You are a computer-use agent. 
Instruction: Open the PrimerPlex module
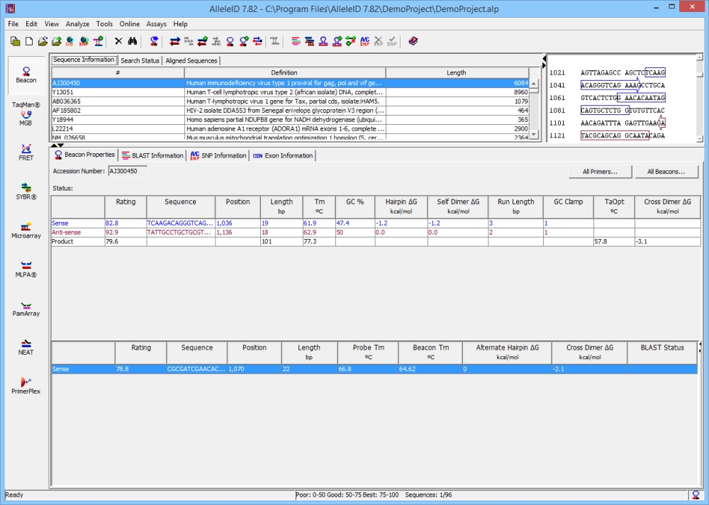point(26,386)
